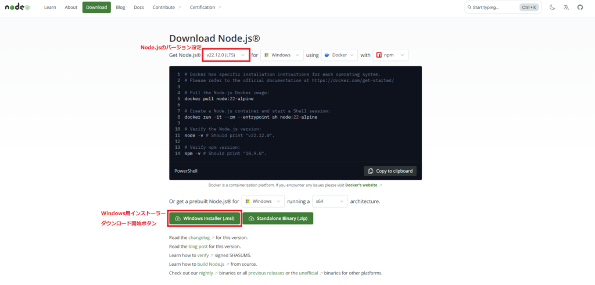Image resolution: width=595 pixels, height=285 pixels.
Task: Click the 'docker run -it --rm' code line
Action: point(251,117)
